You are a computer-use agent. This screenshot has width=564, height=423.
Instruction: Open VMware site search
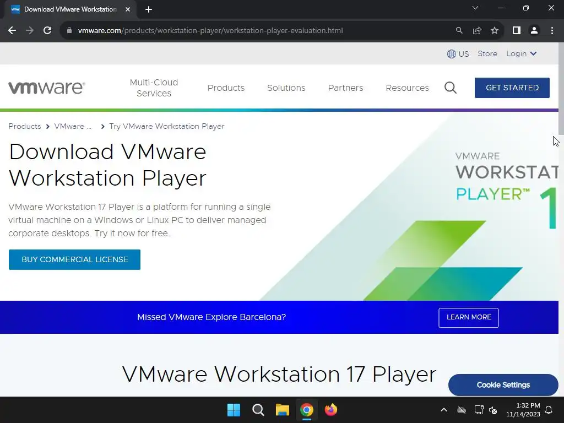pos(451,88)
